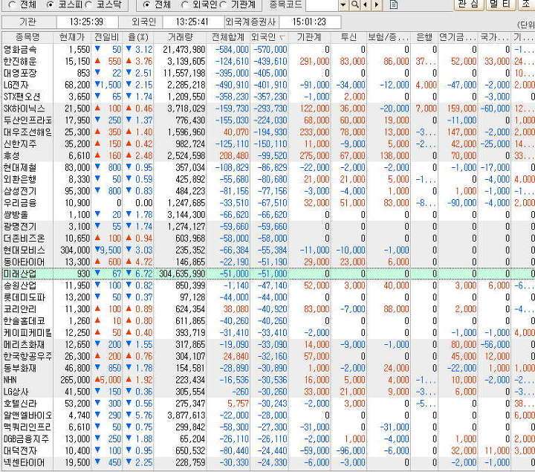Select the highlighted 미래산업 stock name

20,274
